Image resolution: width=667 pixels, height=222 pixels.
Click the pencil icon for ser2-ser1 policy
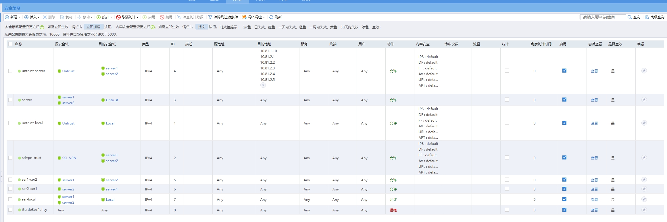tap(644, 189)
